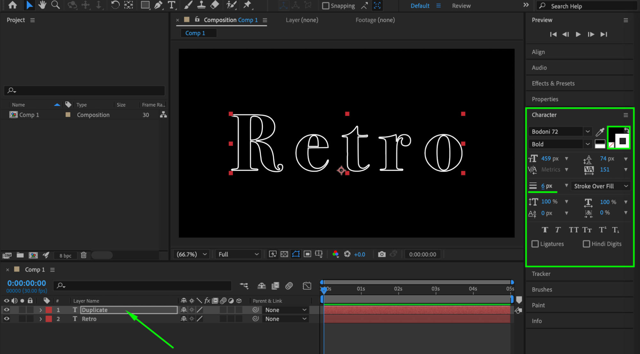This screenshot has width=640, height=354.
Task: Open the Stroke Over Fill dropdown
Action: tap(601, 186)
